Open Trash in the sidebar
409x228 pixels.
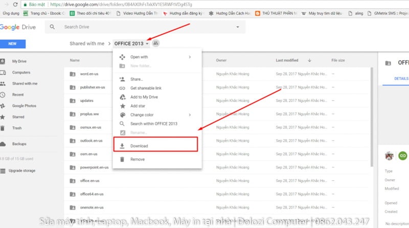(17, 128)
